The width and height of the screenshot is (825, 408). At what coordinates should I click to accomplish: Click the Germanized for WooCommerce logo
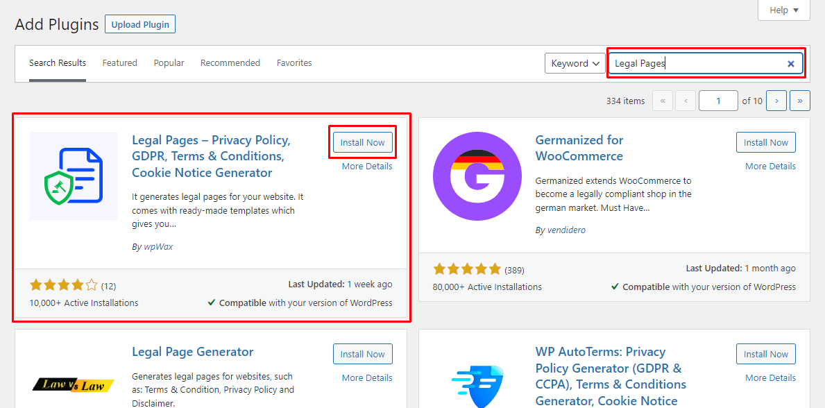(x=477, y=176)
